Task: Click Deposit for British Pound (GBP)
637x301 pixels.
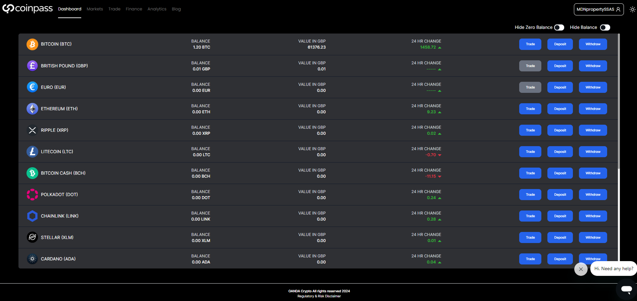Action: [x=560, y=66]
